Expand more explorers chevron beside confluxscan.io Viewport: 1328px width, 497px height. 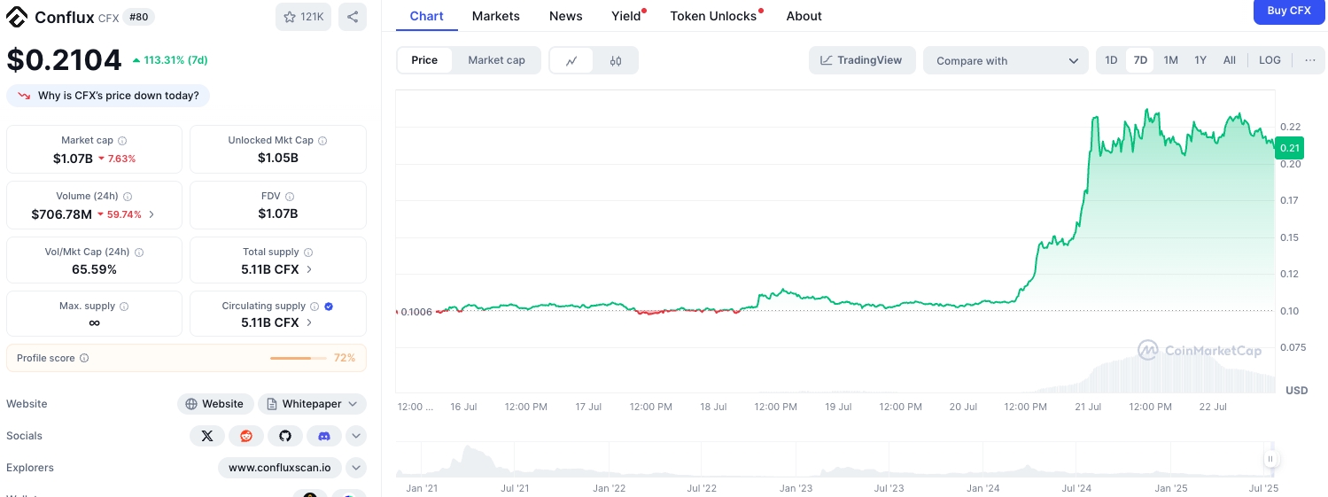coord(355,468)
